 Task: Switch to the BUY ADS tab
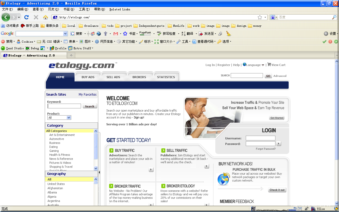88,77
